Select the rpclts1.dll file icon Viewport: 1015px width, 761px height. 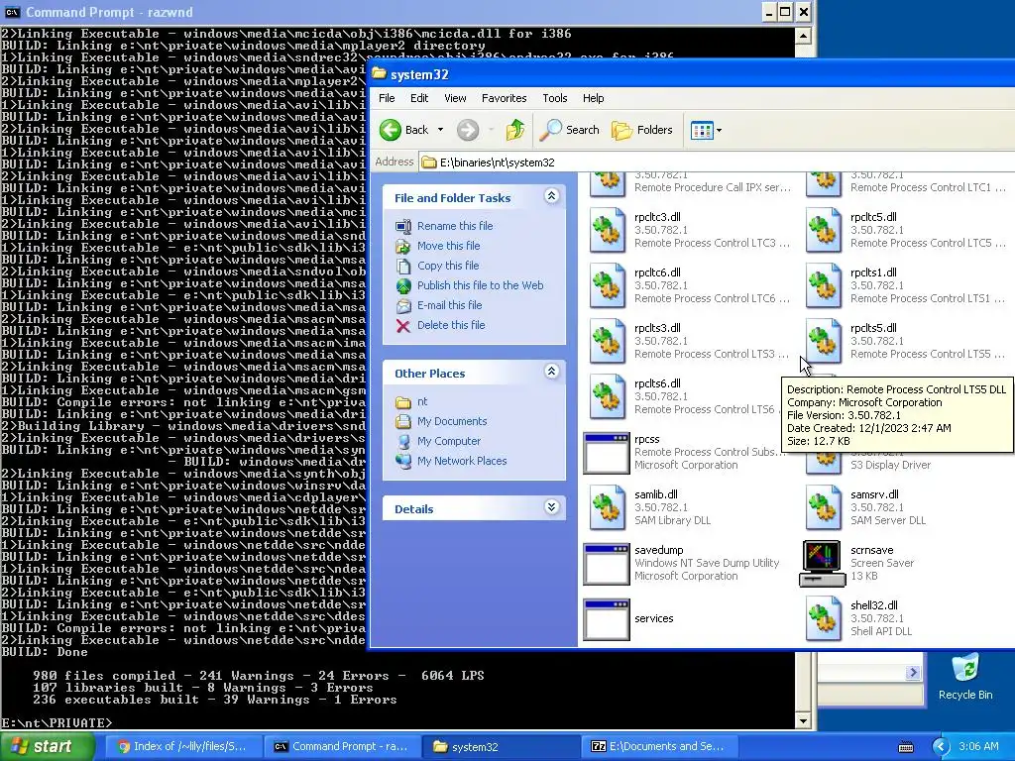(824, 285)
